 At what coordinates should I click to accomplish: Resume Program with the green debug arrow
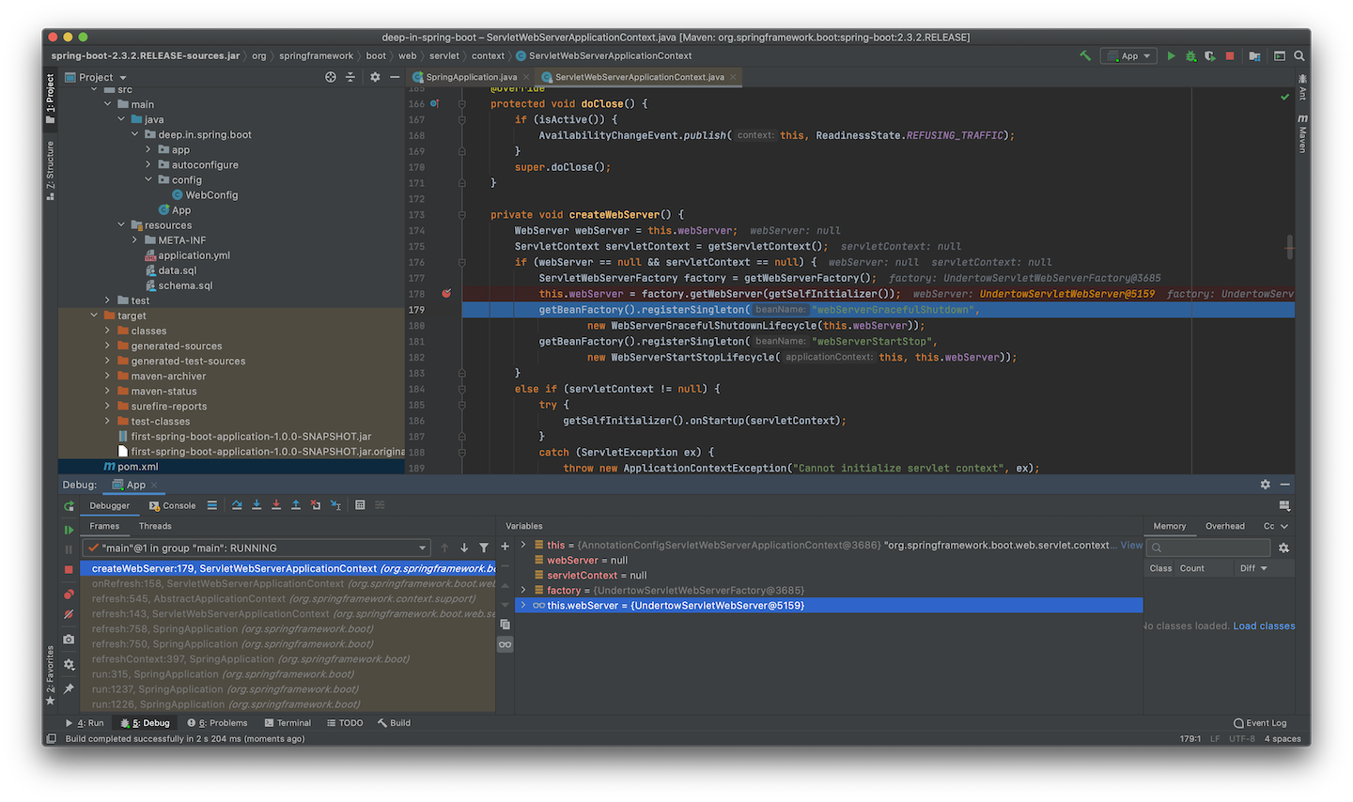pyautogui.click(x=69, y=530)
